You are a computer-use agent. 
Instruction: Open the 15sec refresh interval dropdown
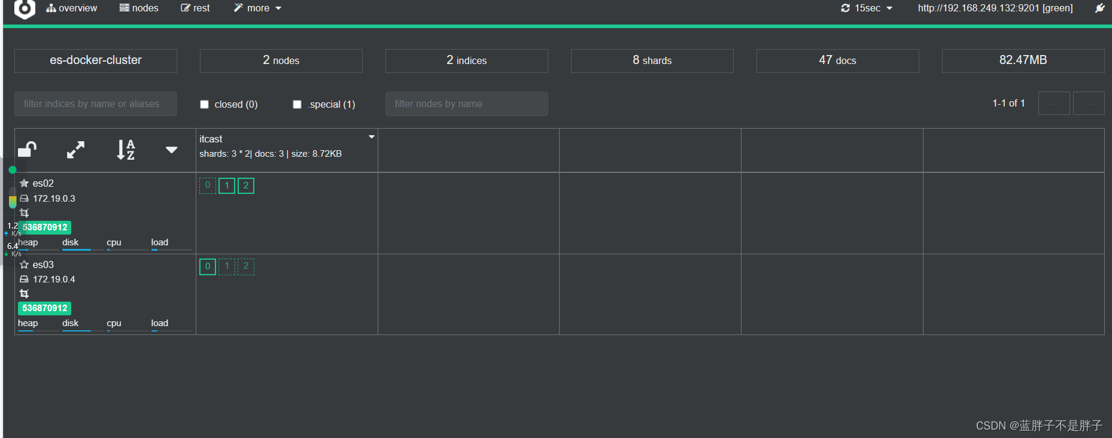pyautogui.click(x=867, y=8)
